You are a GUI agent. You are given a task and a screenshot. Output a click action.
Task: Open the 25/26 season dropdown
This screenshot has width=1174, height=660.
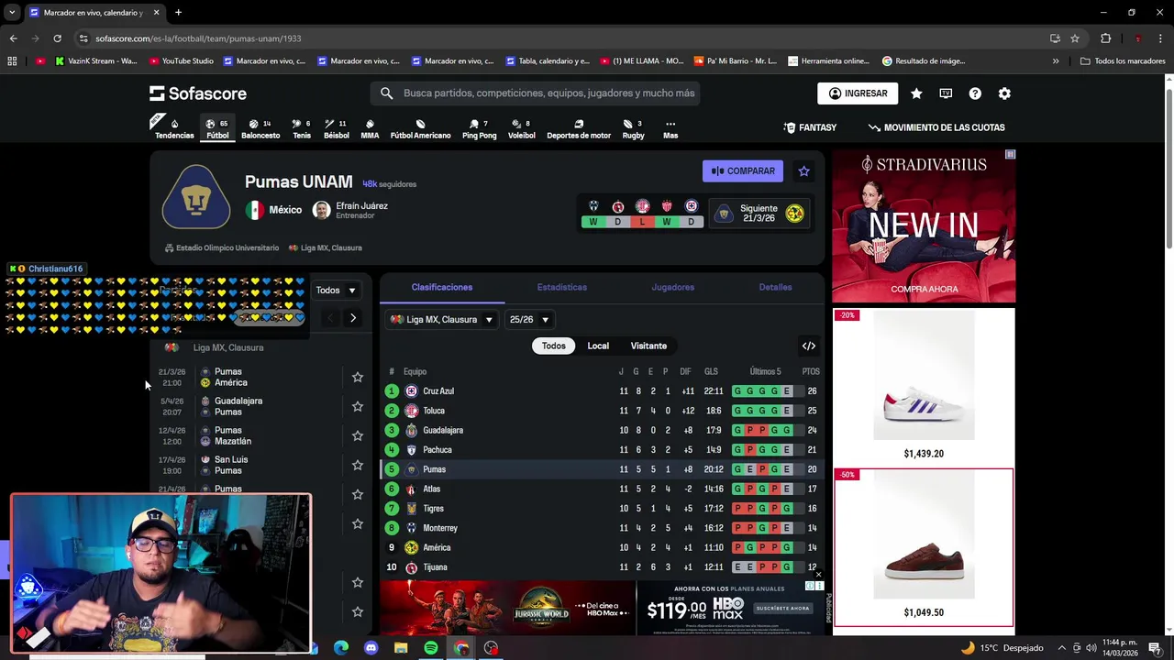tap(529, 319)
